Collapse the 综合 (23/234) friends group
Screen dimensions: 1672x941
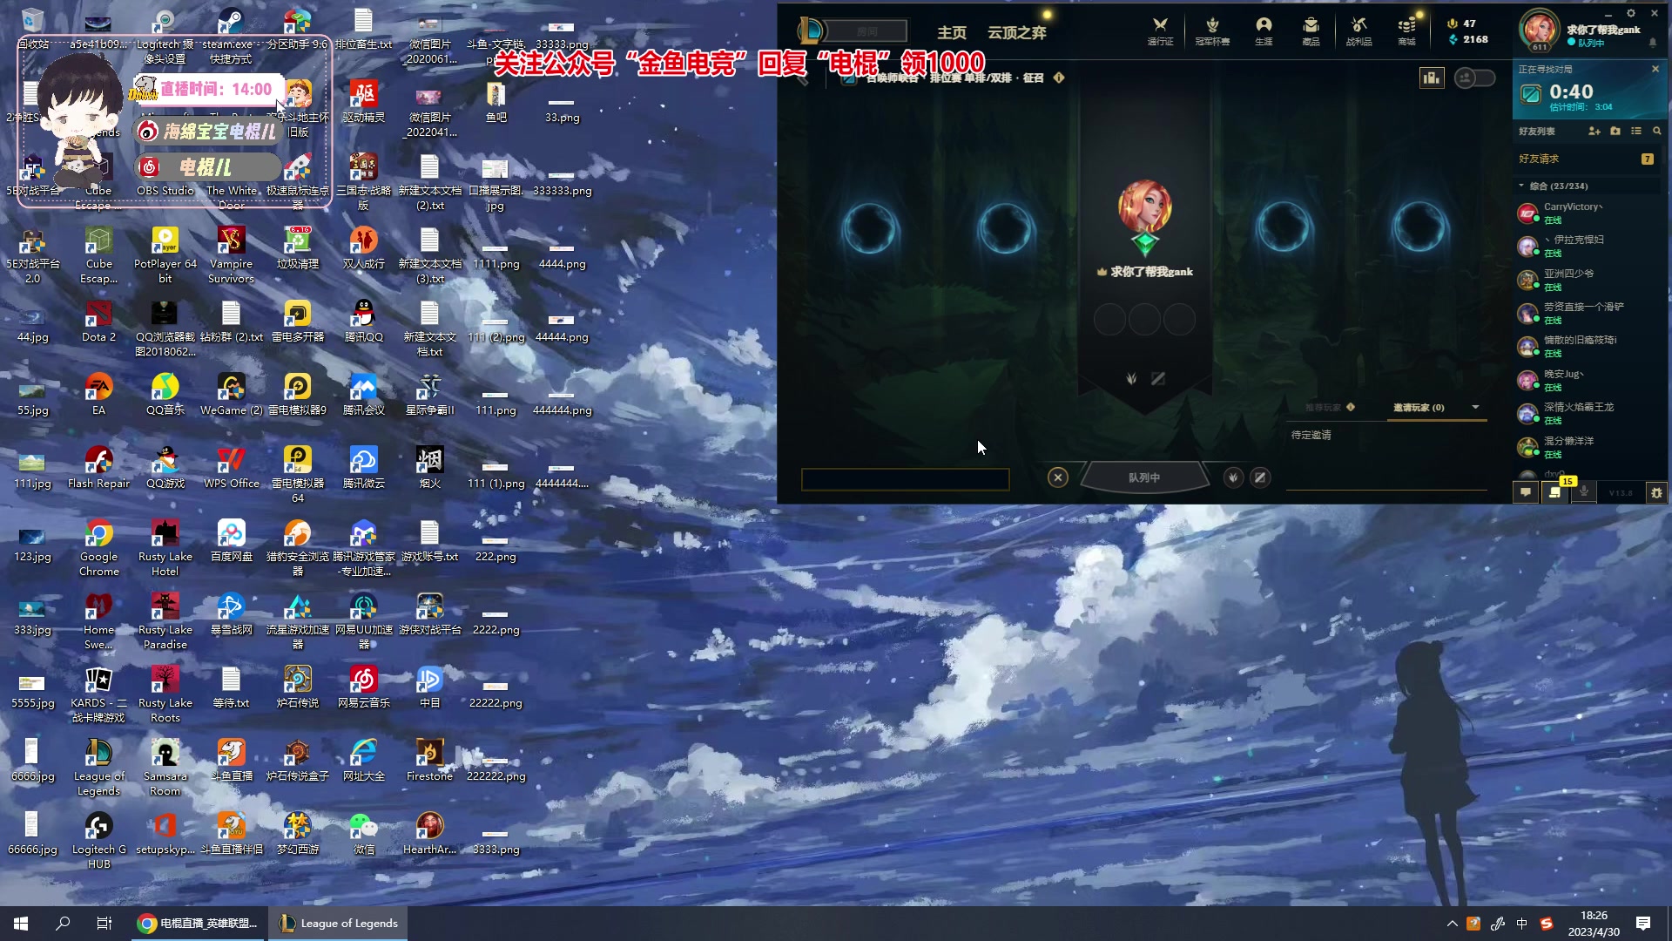1521,186
